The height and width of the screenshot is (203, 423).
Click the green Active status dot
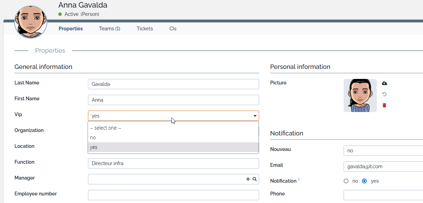tap(60, 14)
